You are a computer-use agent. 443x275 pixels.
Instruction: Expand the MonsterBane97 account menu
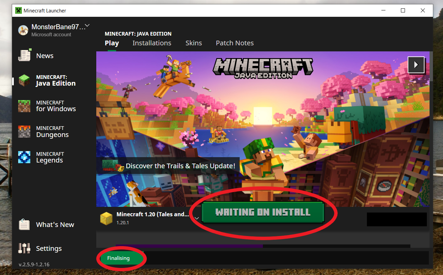click(x=87, y=26)
